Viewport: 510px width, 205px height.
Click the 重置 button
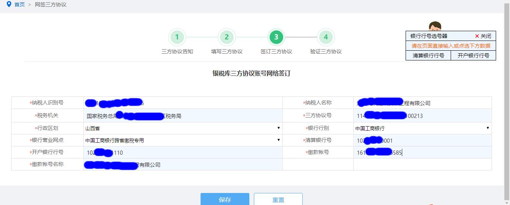pos(278,199)
